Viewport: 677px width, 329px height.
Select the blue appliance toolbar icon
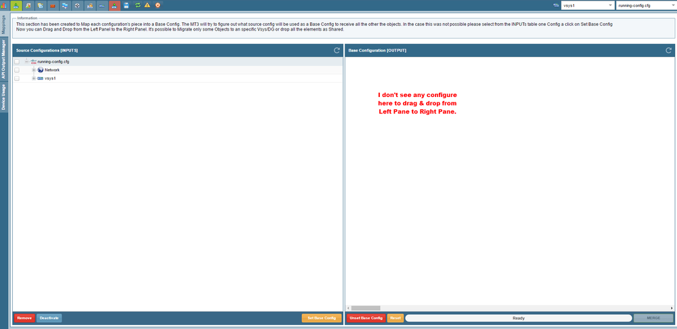point(102,5)
